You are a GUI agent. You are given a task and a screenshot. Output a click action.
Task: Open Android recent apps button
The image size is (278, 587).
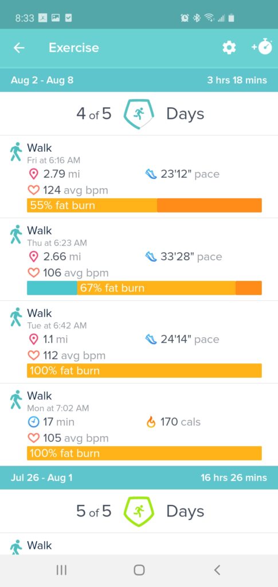click(x=61, y=570)
